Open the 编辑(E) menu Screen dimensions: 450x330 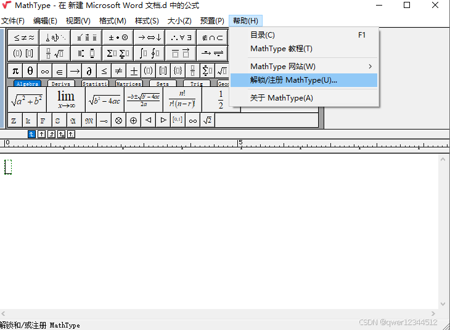point(45,21)
